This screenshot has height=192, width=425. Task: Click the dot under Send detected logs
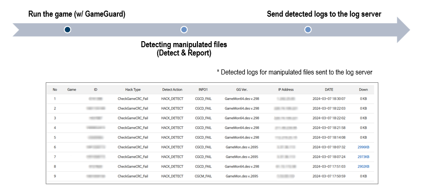pos(308,30)
